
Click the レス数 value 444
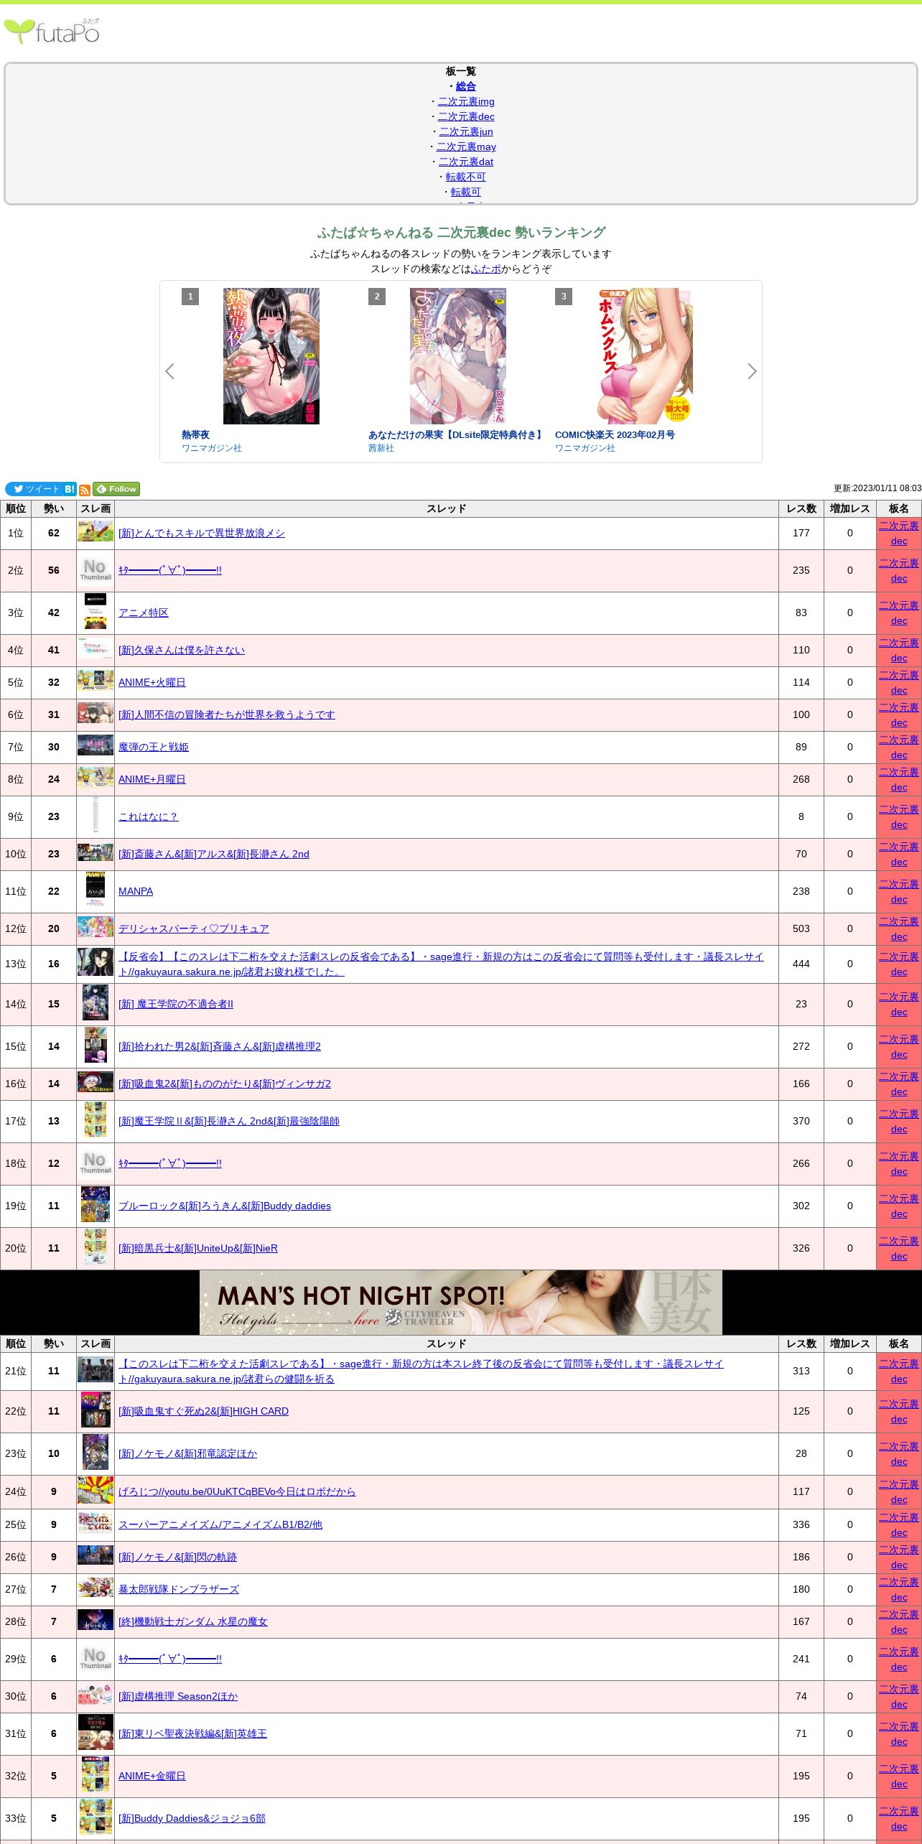point(801,964)
